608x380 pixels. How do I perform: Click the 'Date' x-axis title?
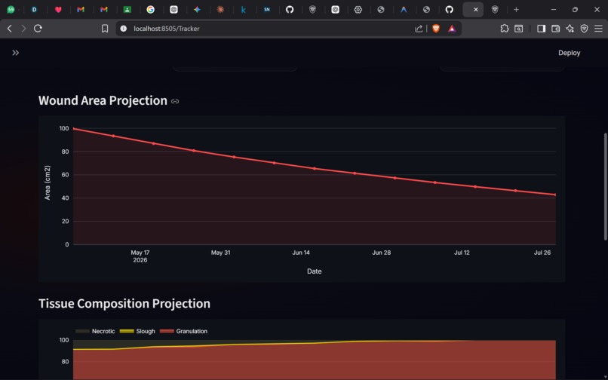314,271
